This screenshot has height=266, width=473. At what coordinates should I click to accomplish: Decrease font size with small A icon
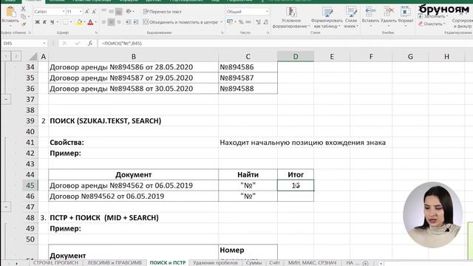[x=94, y=12]
